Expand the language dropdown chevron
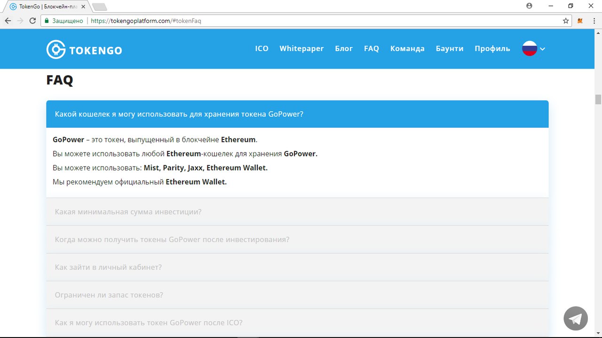The image size is (602, 338). pos(542,49)
